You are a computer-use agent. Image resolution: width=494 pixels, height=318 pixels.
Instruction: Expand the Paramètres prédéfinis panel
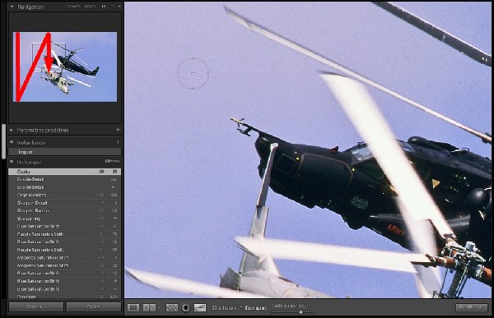(x=12, y=130)
